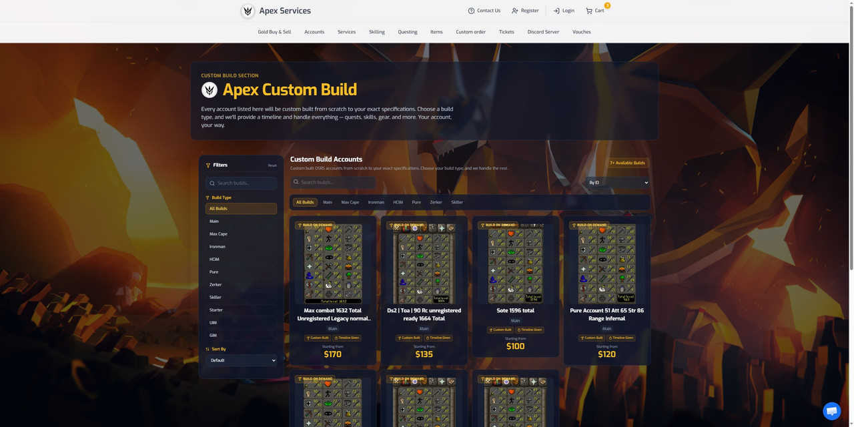This screenshot has width=854, height=427.
Task: Click the Apex Services logo icon
Action: point(248,11)
